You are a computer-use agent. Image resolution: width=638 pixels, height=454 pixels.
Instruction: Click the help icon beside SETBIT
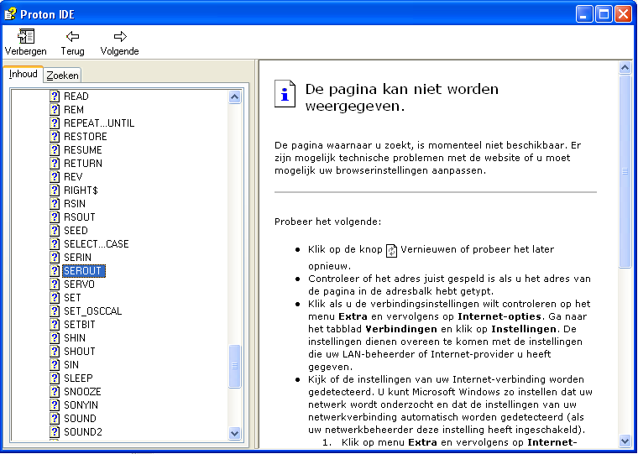tap(55, 325)
